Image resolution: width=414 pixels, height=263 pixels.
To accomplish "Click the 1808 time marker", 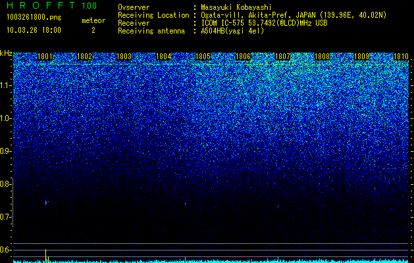I will coord(323,57).
